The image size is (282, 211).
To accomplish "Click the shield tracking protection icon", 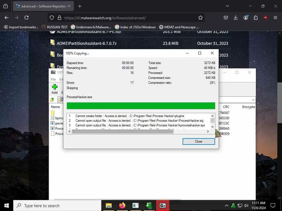I will [52, 18].
